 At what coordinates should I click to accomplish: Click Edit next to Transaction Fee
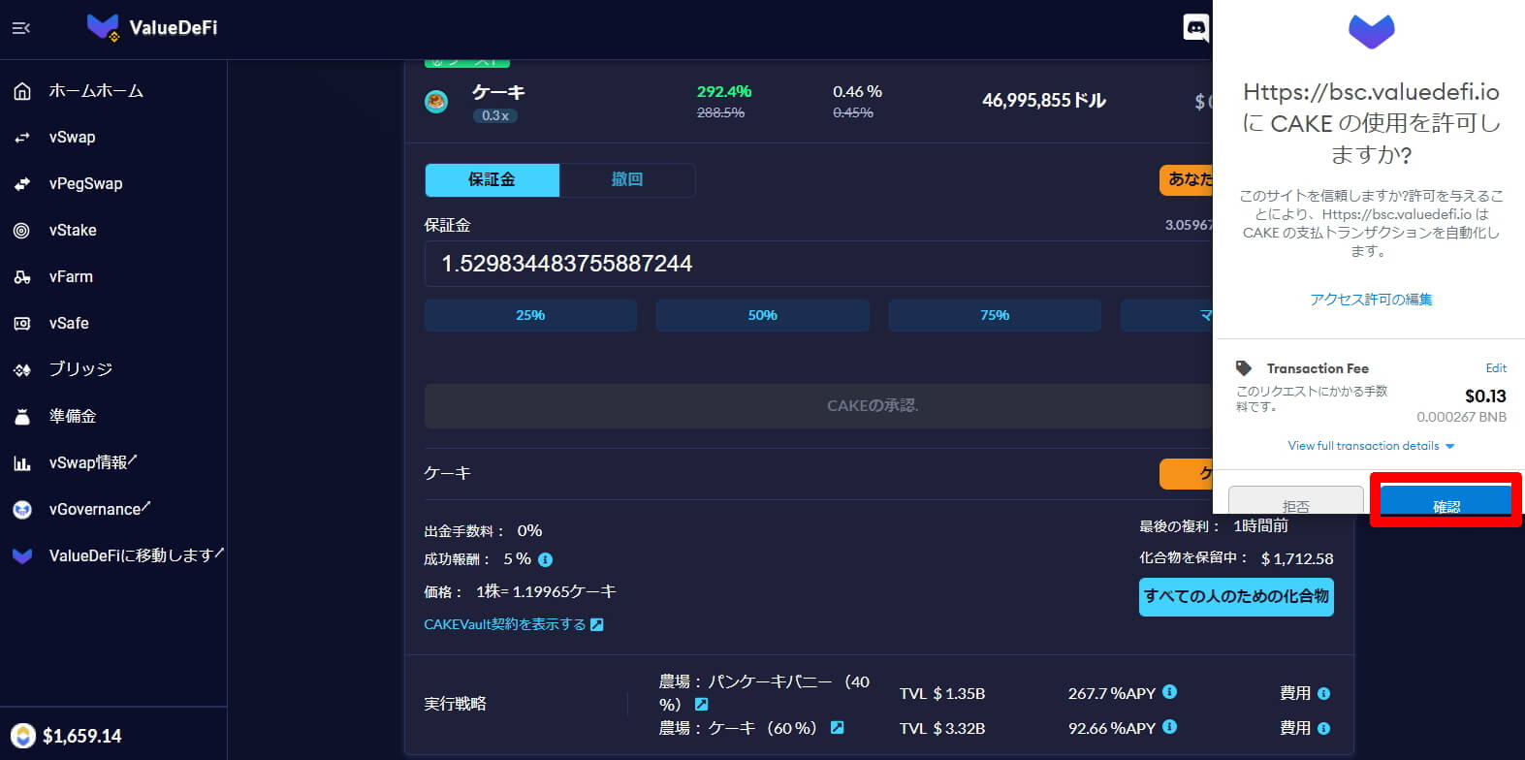click(x=1496, y=368)
